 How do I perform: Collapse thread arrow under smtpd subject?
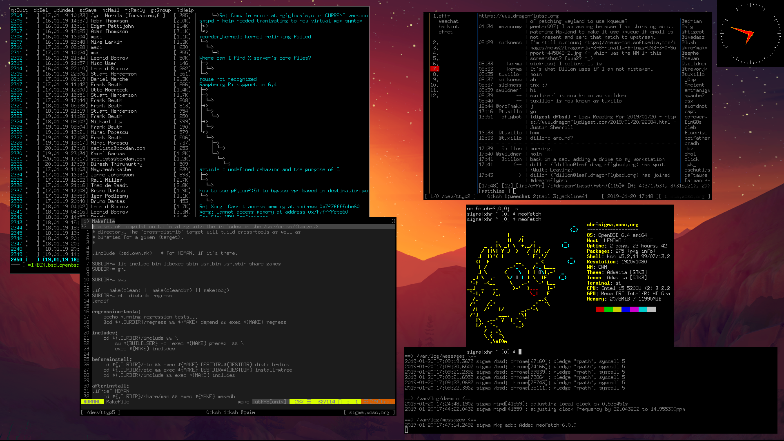[x=204, y=26]
